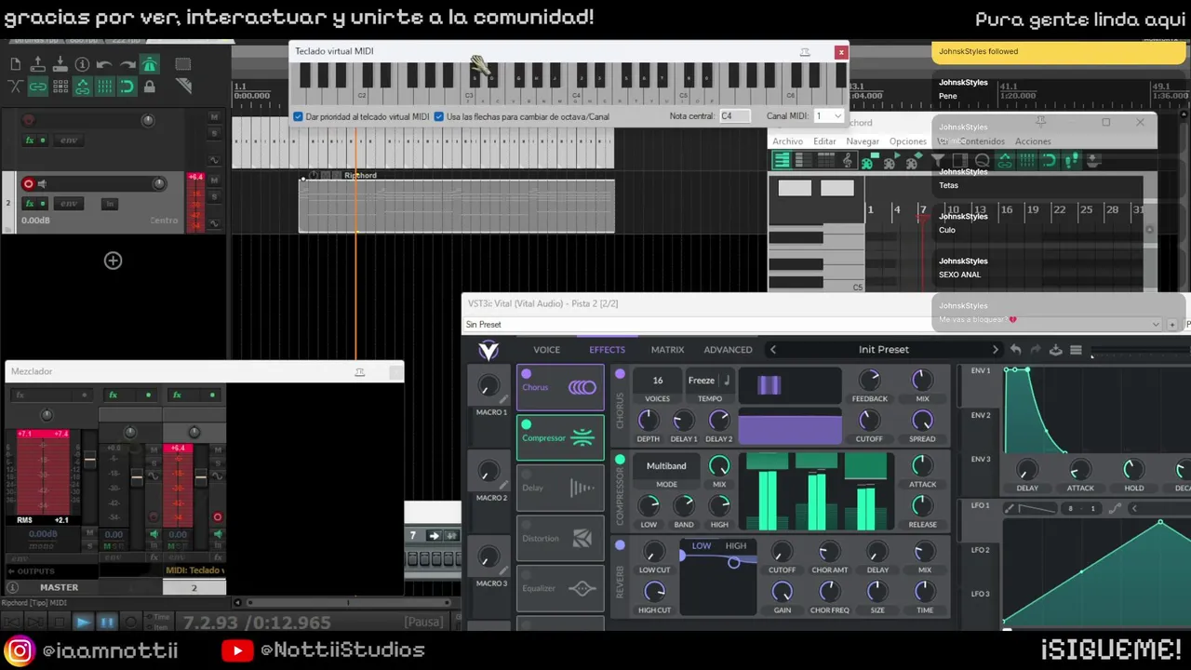Image resolution: width=1191 pixels, height=670 pixels.
Task: Click Vital undo arrow icon
Action: (1015, 350)
